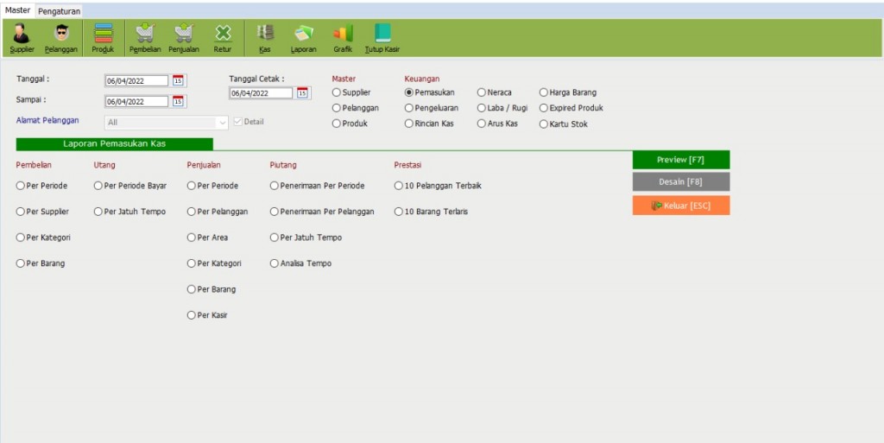Viewport: 884px width, 443px height.
Task: Click the Grafik chart icon
Action: (x=343, y=38)
